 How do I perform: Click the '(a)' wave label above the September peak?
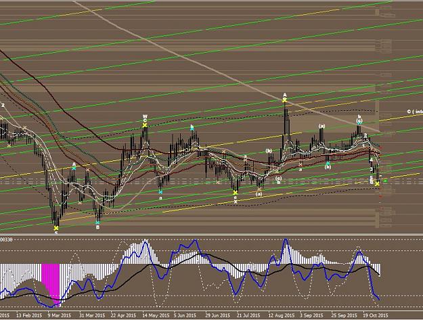[321, 126]
